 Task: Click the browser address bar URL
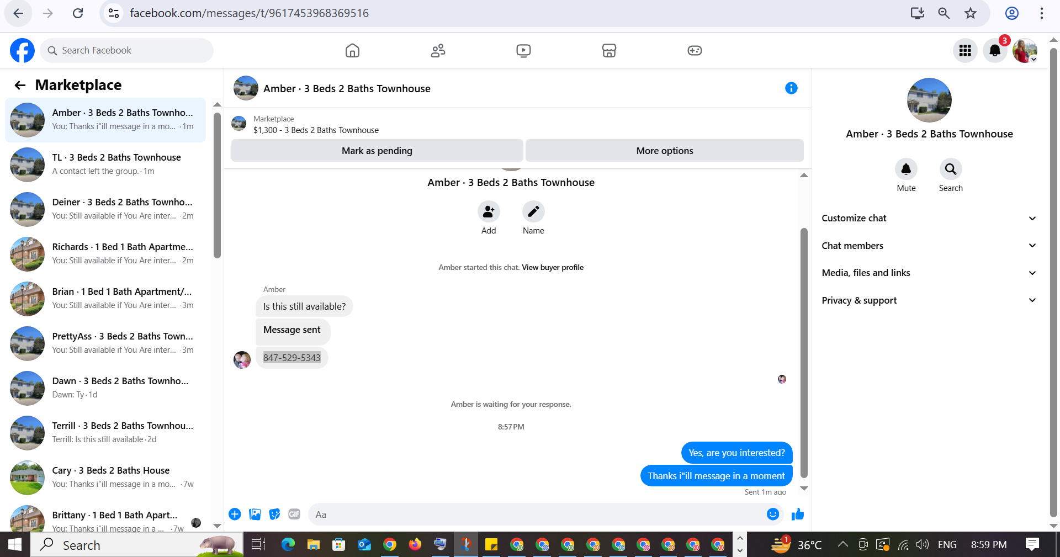(249, 13)
